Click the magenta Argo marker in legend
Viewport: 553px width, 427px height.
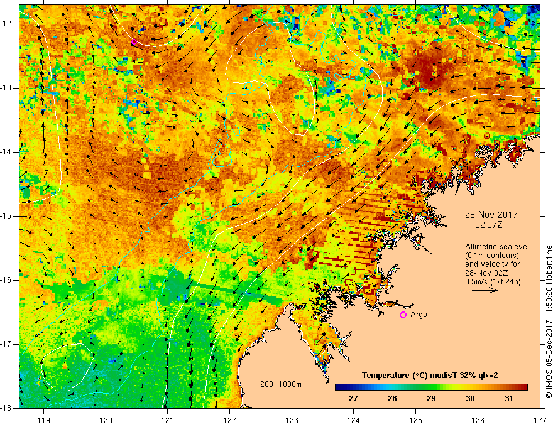tap(403, 315)
